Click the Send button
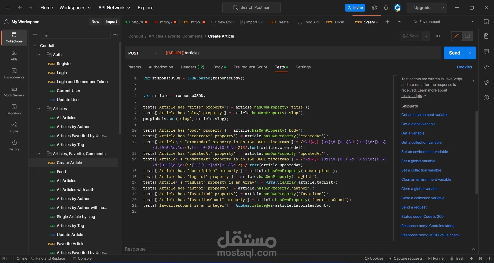 [x=454, y=53]
